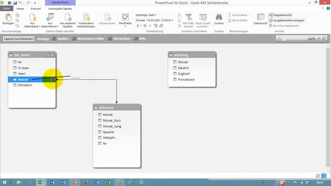Toggle the Hierarchien checkbox
The image size is (331, 186).
110,39
